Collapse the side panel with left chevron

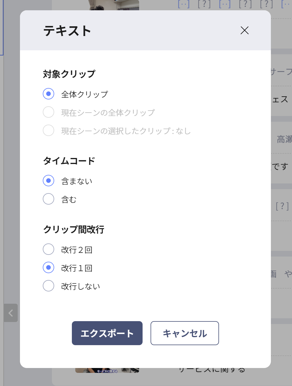pyautogui.click(x=11, y=313)
